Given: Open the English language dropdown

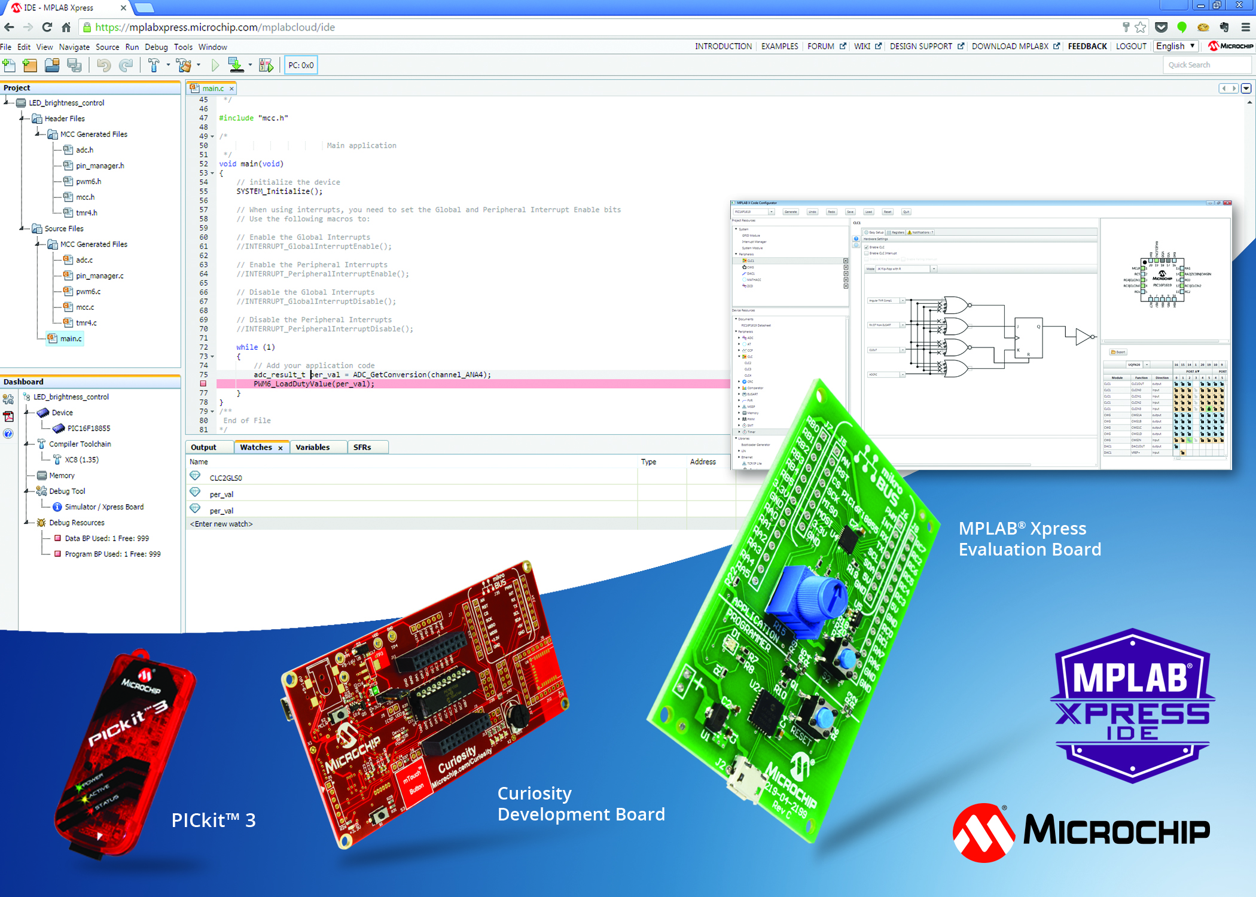Looking at the screenshot, I should point(1175,46).
